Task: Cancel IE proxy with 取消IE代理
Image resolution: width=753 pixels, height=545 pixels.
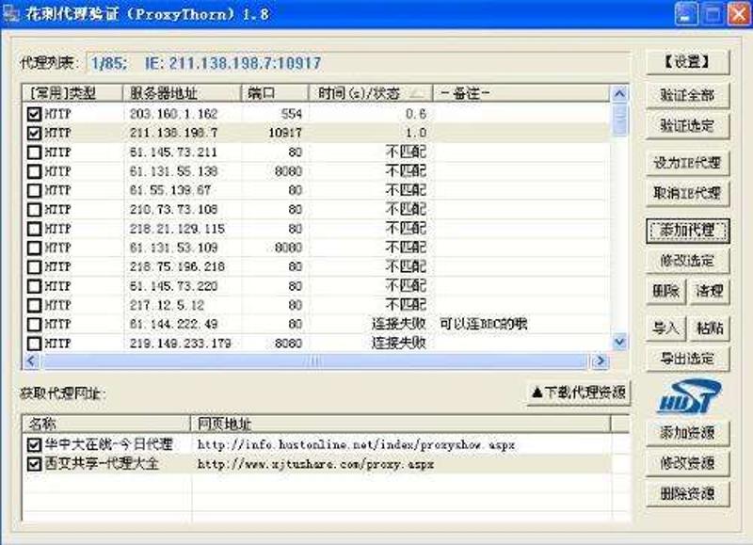Action: coord(687,193)
